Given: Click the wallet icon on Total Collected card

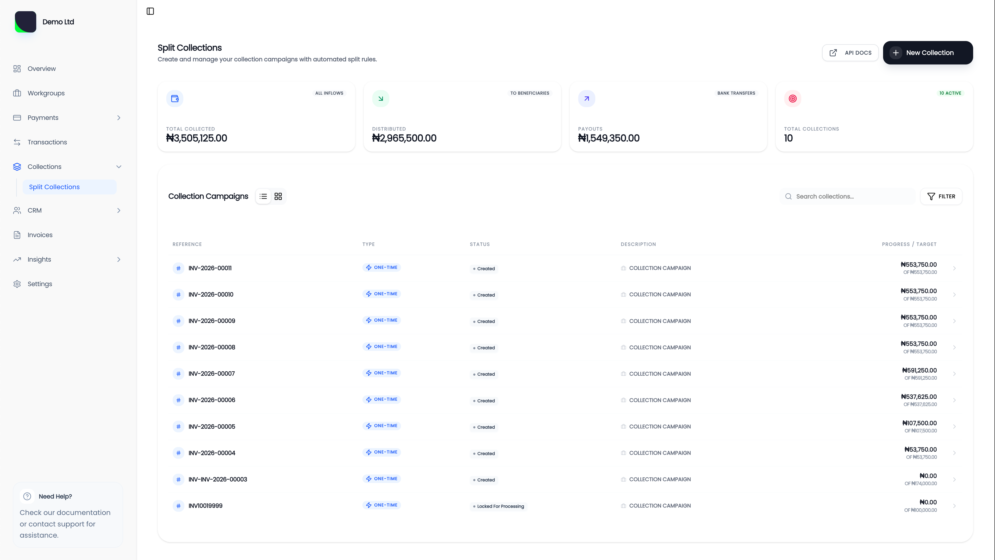Looking at the screenshot, I should click(x=175, y=99).
